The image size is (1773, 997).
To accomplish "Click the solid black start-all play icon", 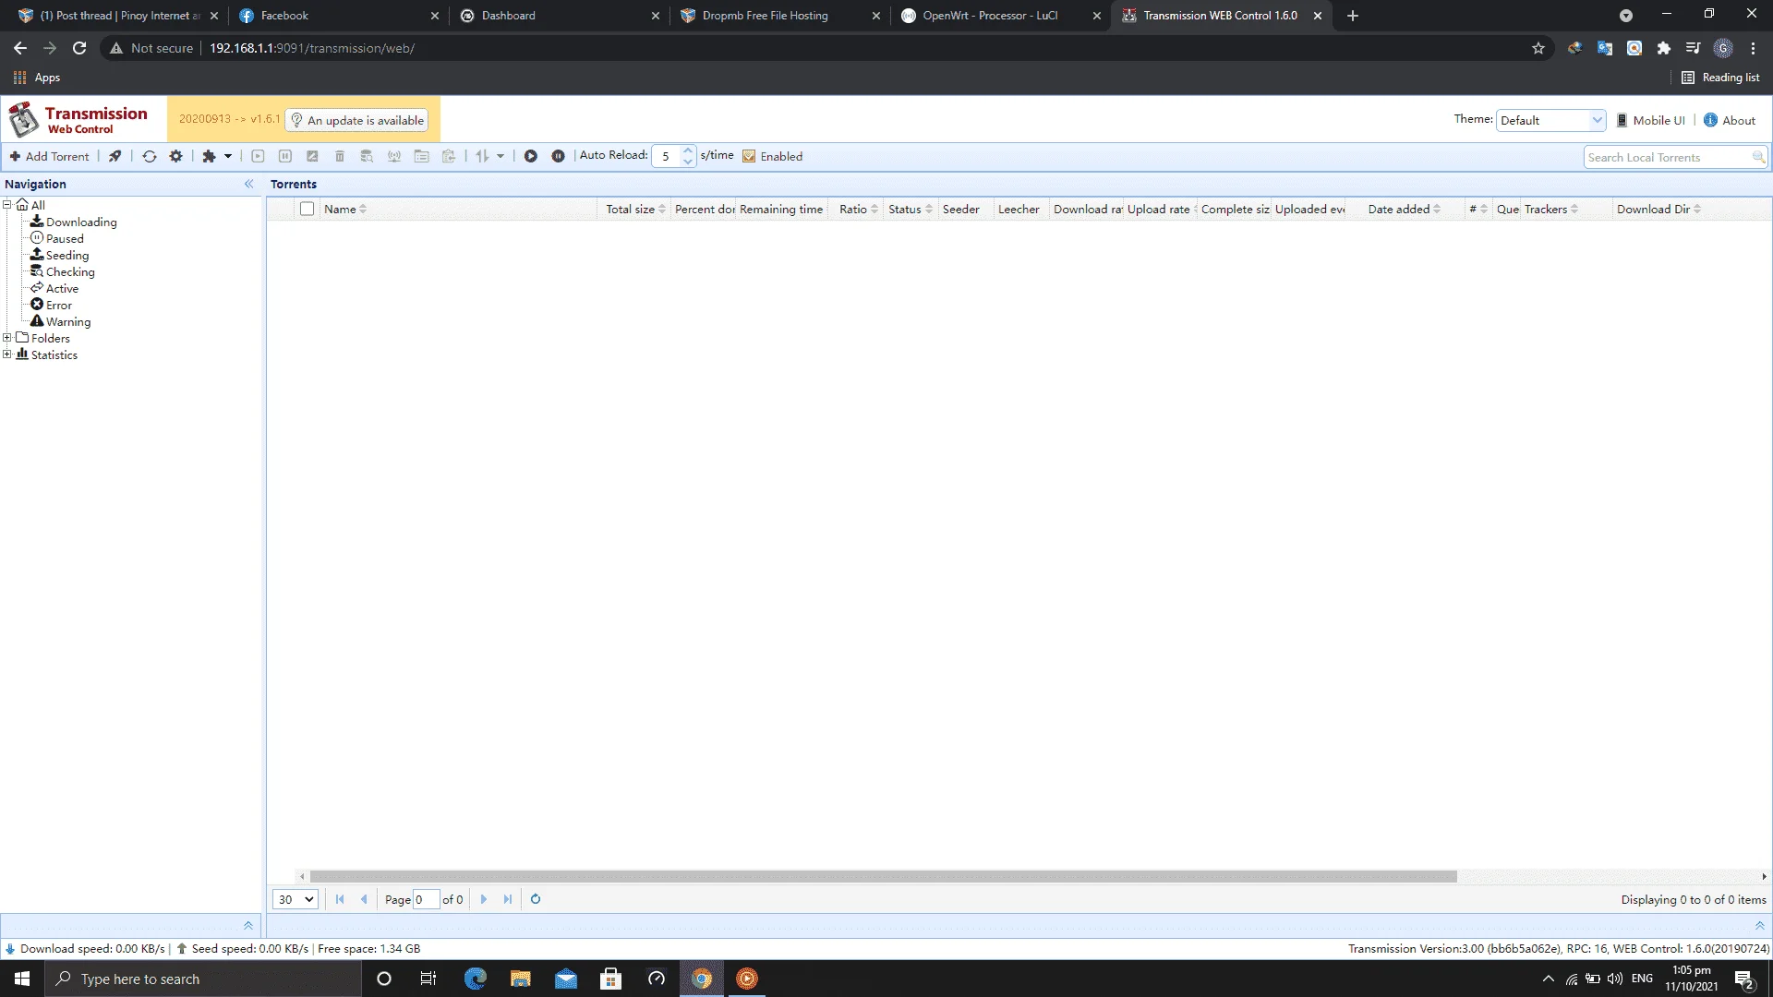I will [x=531, y=156].
